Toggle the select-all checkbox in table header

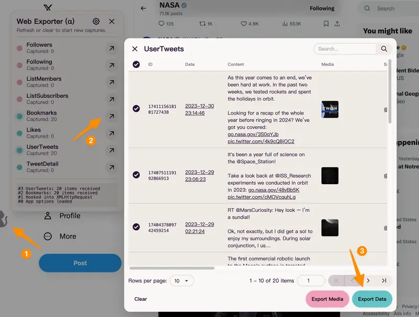[x=136, y=64]
